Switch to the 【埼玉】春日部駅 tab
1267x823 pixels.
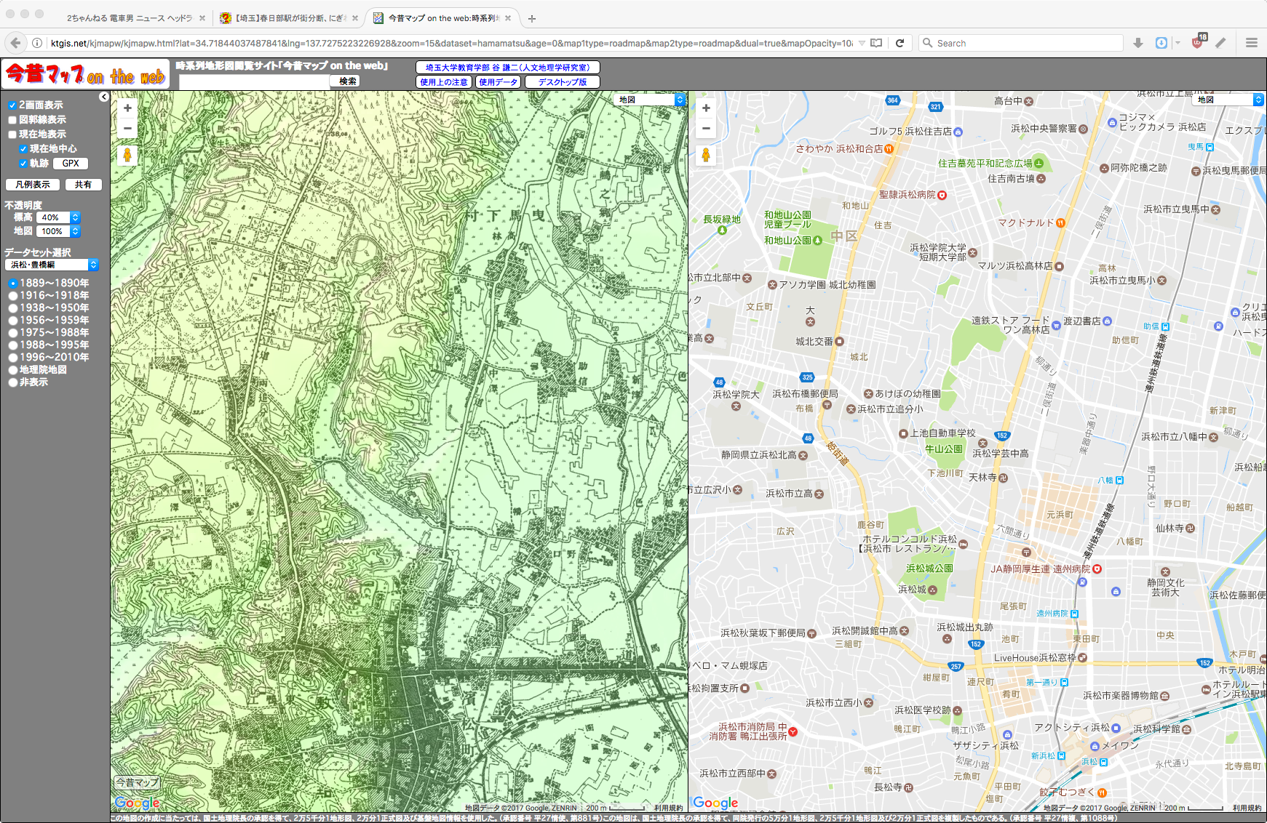pyautogui.click(x=289, y=18)
